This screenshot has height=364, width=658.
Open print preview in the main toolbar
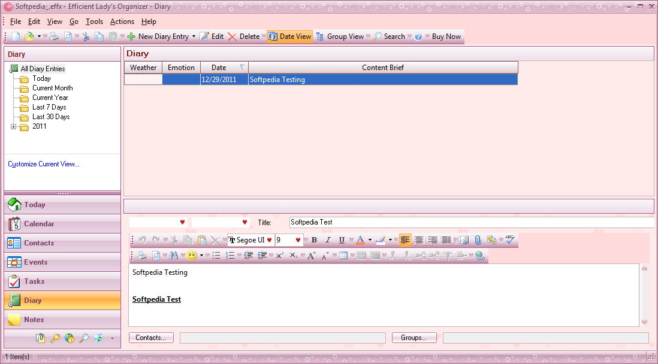68,37
